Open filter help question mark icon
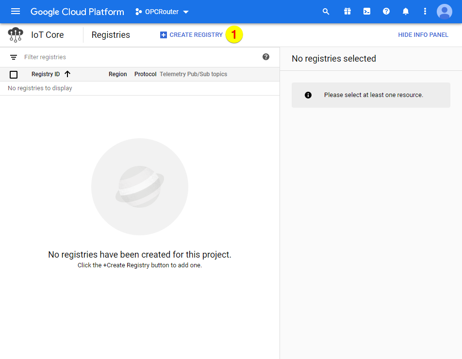Viewport: 462px width, 359px height. coord(266,57)
